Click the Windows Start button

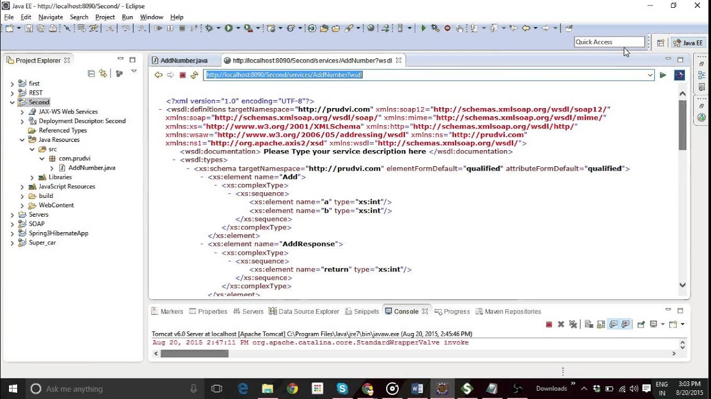(12, 388)
